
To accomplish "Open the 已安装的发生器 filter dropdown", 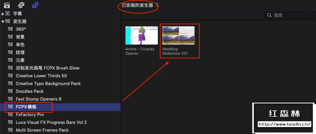I will [x=140, y=5].
